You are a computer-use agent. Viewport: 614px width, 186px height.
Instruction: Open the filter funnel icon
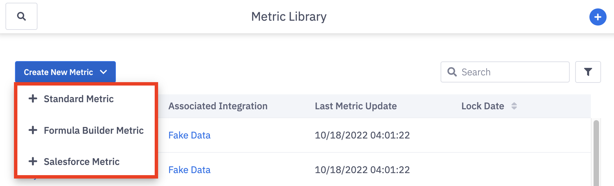(588, 72)
